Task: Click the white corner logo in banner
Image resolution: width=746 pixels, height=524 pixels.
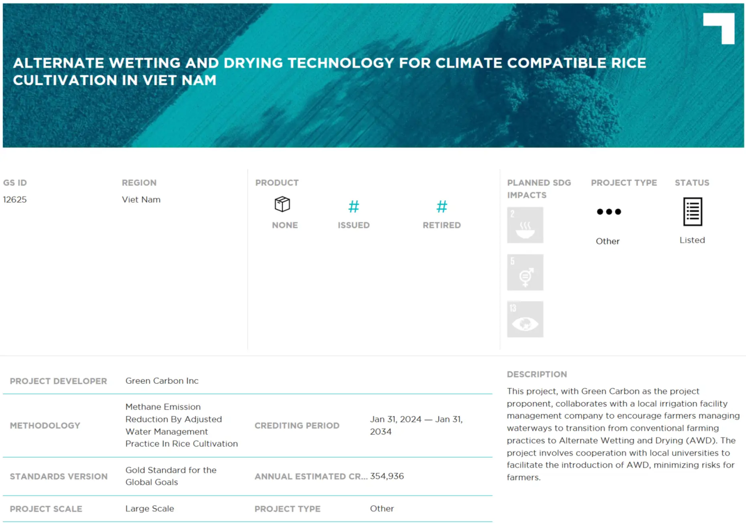Action: pyautogui.click(x=719, y=28)
